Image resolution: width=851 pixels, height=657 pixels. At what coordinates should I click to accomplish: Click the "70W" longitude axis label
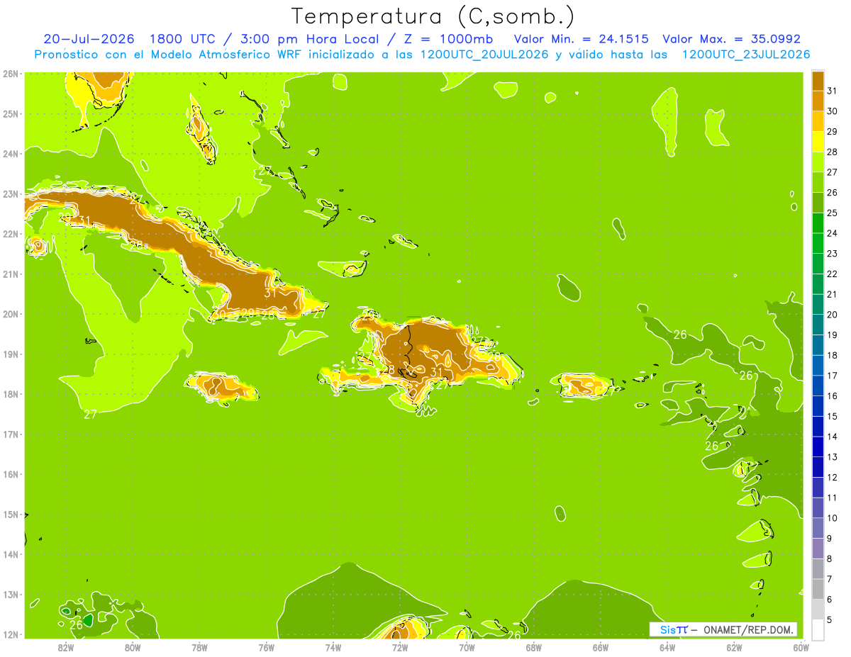pyautogui.click(x=467, y=647)
